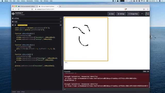Click the volume icon in menu bar
Image resolution: width=165 pixels, height=93 pixels.
point(144,1)
